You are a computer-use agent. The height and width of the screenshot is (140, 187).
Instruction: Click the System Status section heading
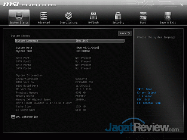click(x=21, y=36)
